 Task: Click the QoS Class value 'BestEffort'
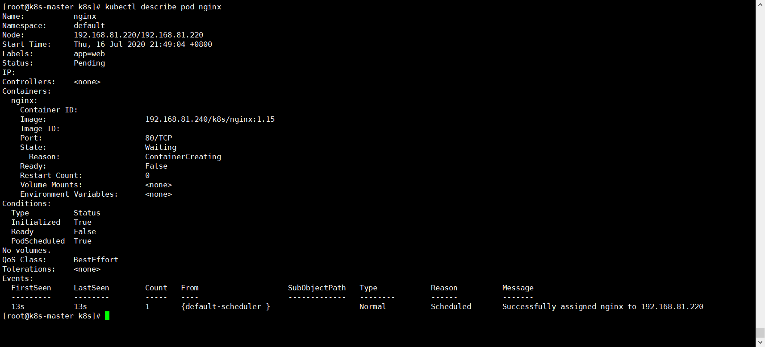(96, 260)
